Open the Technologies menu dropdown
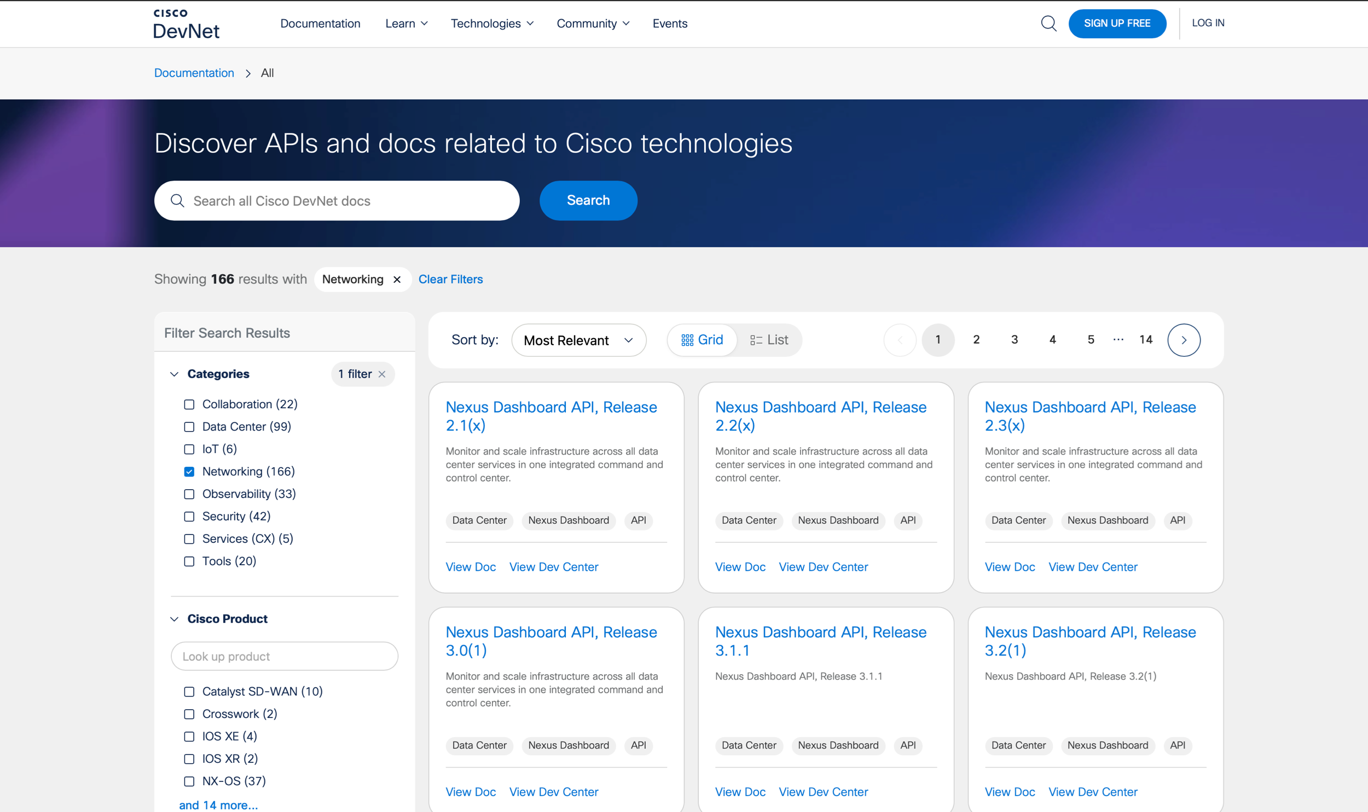This screenshot has width=1368, height=812. 491,24
